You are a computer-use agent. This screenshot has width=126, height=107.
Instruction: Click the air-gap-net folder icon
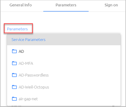(14, 99)
